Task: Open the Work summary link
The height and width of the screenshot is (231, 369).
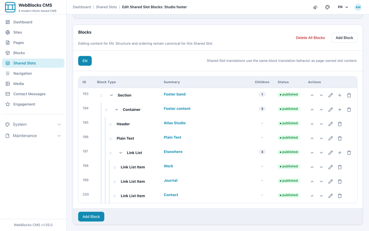Action: coord(168,166)
